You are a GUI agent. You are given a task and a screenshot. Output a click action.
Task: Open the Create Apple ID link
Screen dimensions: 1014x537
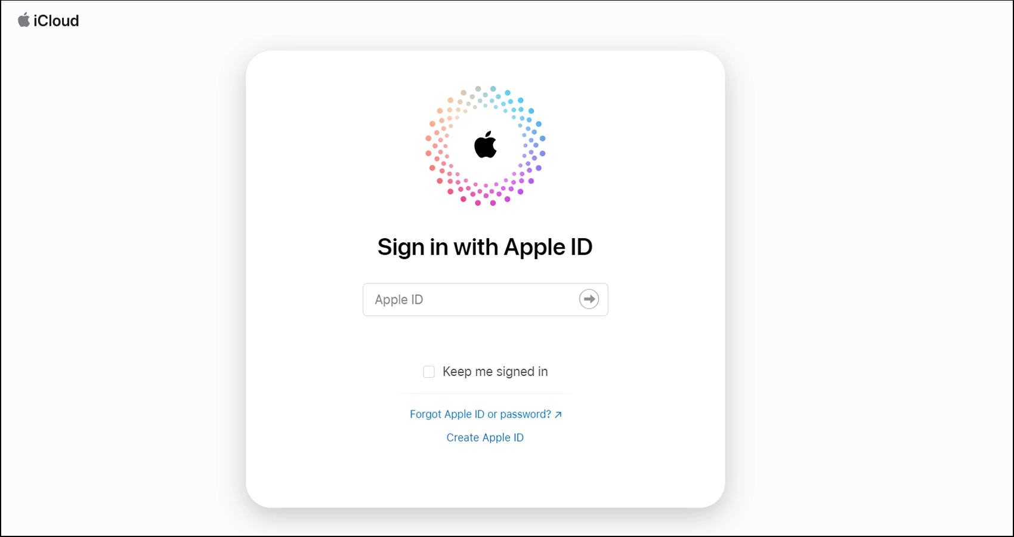click(x=485, y=437)
